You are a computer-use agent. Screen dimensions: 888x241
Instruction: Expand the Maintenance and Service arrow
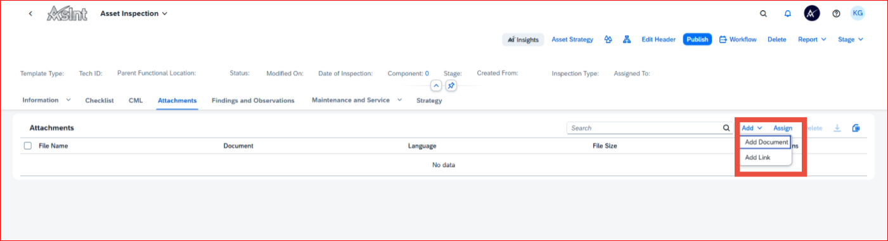(399, 100)
